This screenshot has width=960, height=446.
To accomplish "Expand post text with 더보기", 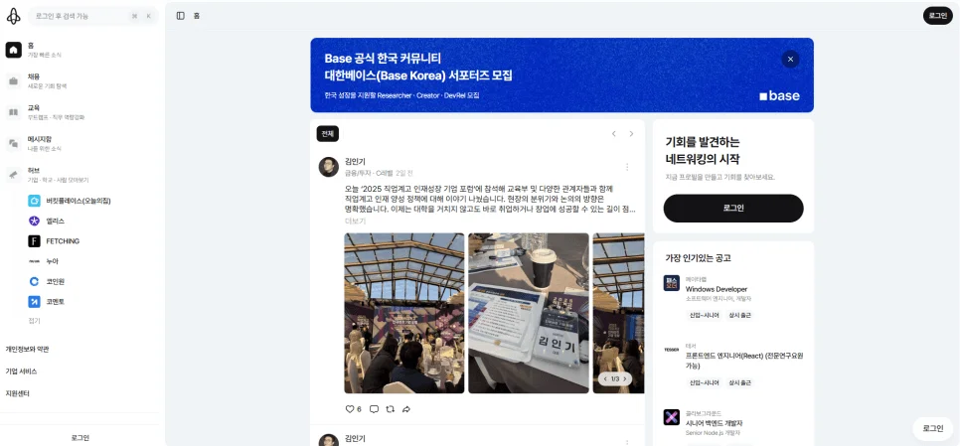I will [x=355, y=221].
